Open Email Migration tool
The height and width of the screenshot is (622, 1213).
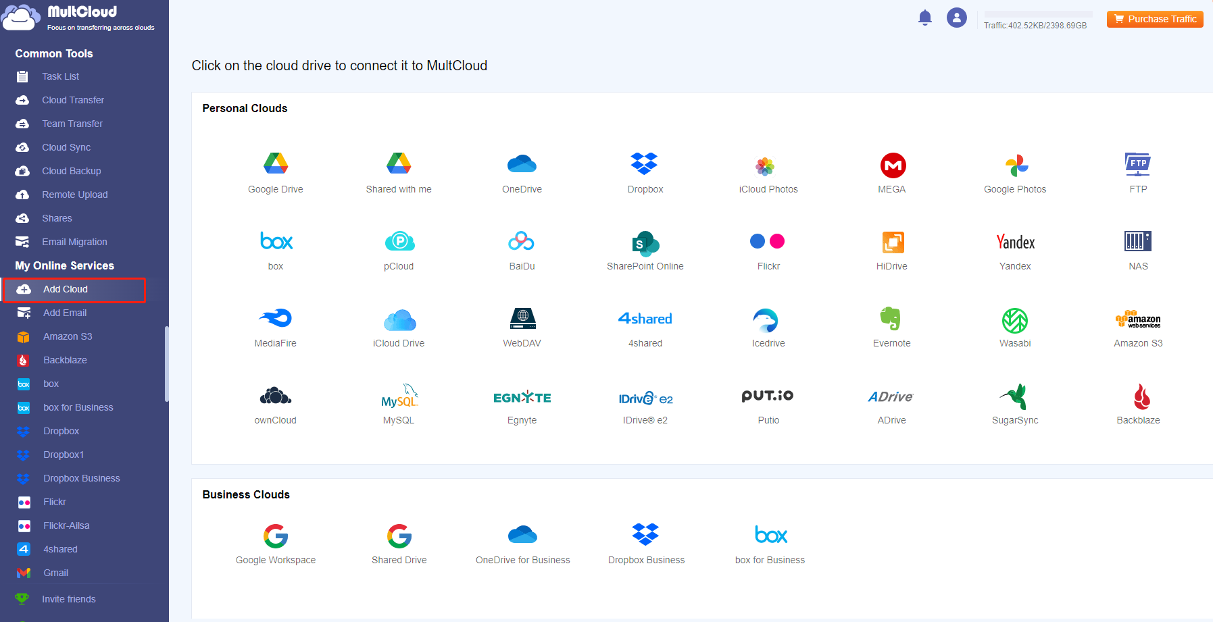(x=74, y=242)
